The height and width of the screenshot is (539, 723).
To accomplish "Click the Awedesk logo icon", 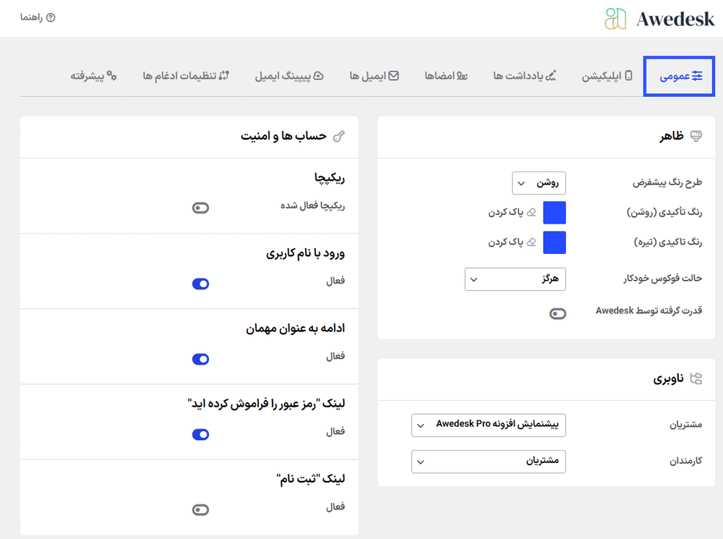I will coord(615,19).
